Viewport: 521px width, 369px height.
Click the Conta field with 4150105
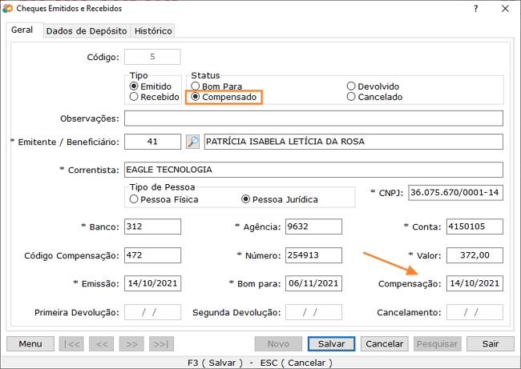click(x=475, y=227)
